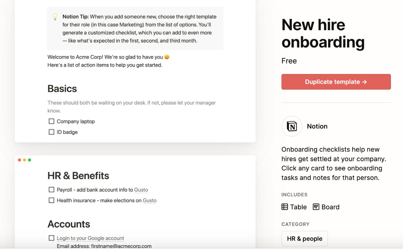Open the Gusto link in Health insurance item
The width and height of the screenshot is (403, 249).
click(x=150, y=200)
